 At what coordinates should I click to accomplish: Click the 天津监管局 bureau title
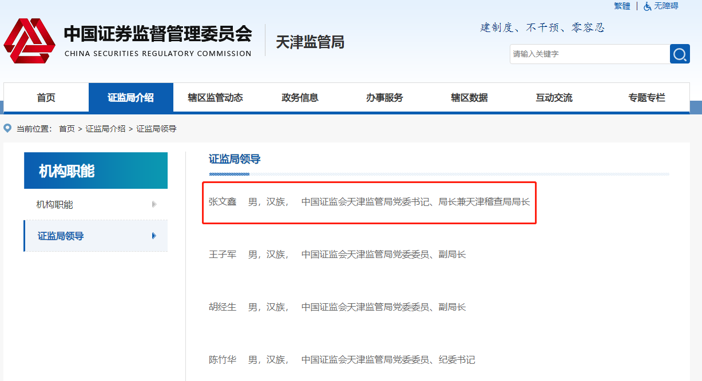310,42
